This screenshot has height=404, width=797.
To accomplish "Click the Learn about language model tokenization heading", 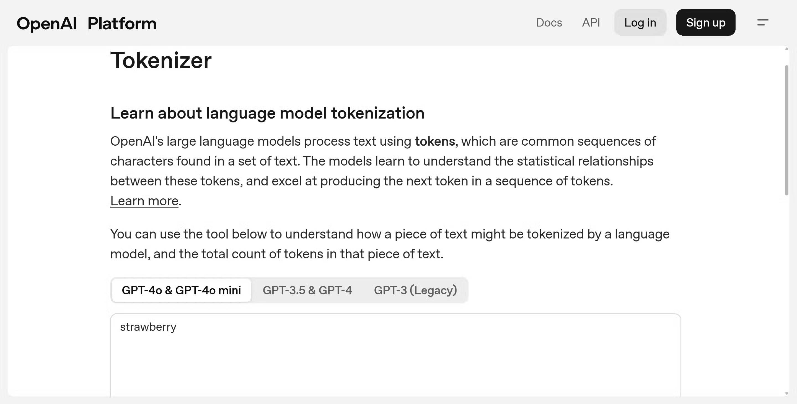I will click(267, 113).
